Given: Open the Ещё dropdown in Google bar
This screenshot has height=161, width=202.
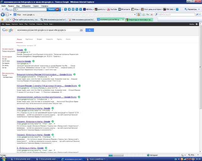Looking at the screenshot, I should click(51, 24).
